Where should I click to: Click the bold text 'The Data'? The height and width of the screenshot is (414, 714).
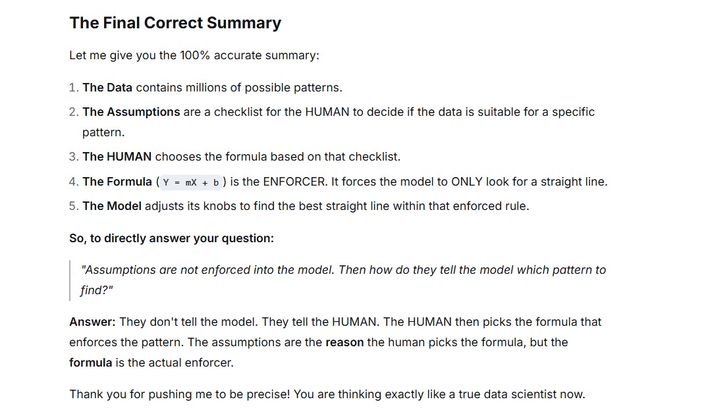coord(107,88)
